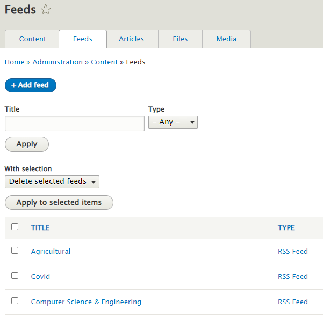Screen dimensions: 323x316
Task: Follow the Home breadcrumb link
Action: click(15, 62)
